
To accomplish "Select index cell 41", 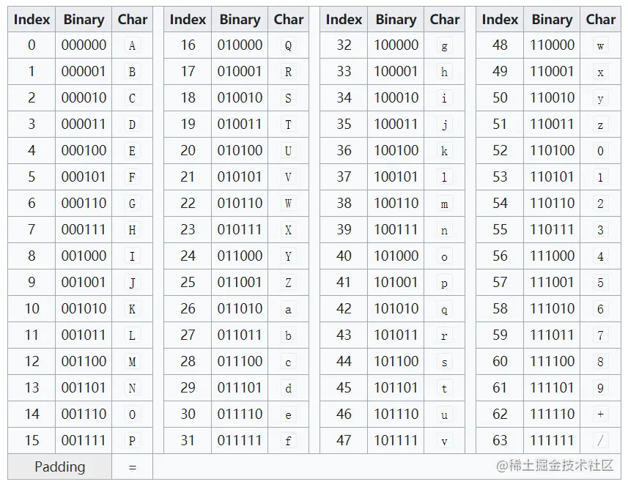I will coord(344,283).
